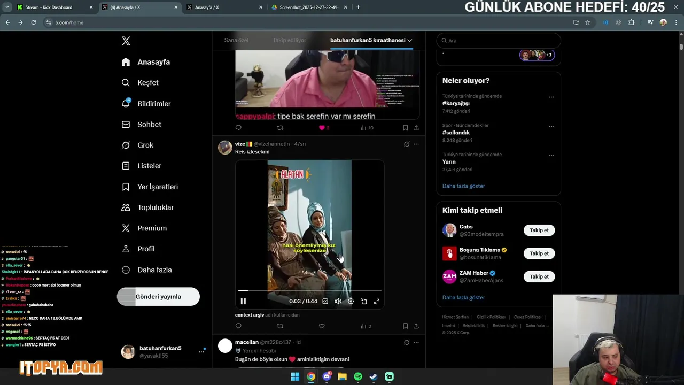The height and width of the screenshot is (385, 684).
Task: Expand Daha fazla sidebar menu
Action: tap(146, 270)
